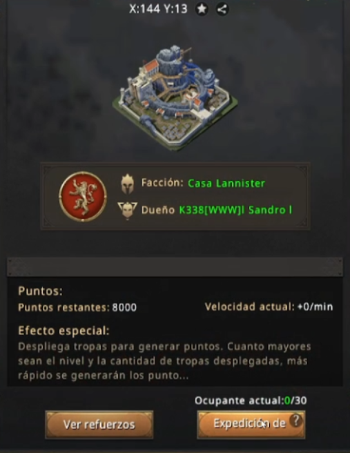This screenshot has width=350, height=453.
Task: Share coordinates using the share icon
Action: [222, 9]
